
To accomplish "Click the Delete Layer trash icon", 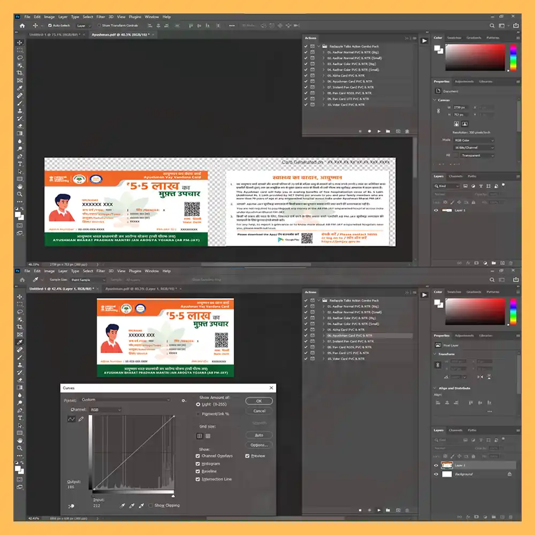I will [x=510, y=516].
